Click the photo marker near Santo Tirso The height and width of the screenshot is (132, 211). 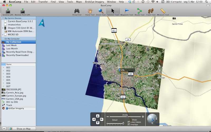(174, 18)
